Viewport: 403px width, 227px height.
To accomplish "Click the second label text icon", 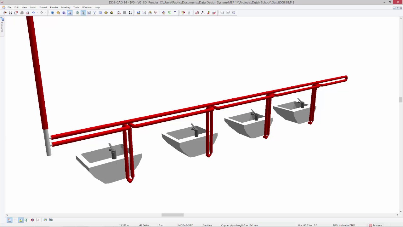I will click(228, 13).
